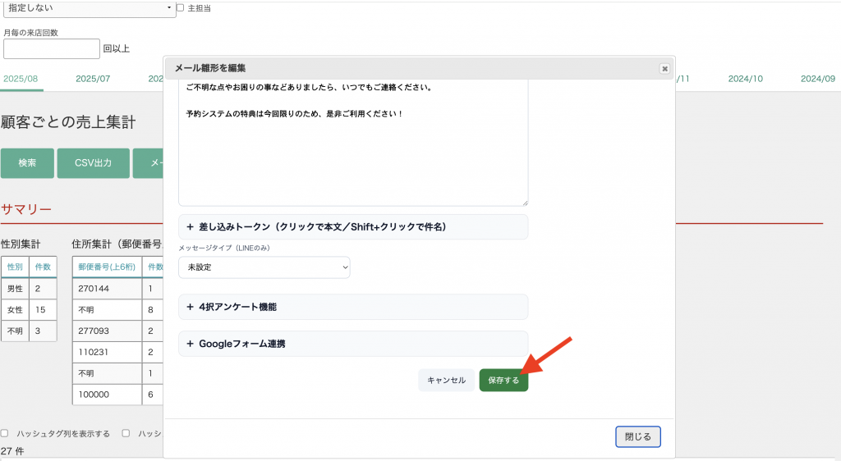The height and width of the screenshot is (461, 841).
Task: Expand the 差し込みトークン section
Action: [x=352, y=227]
